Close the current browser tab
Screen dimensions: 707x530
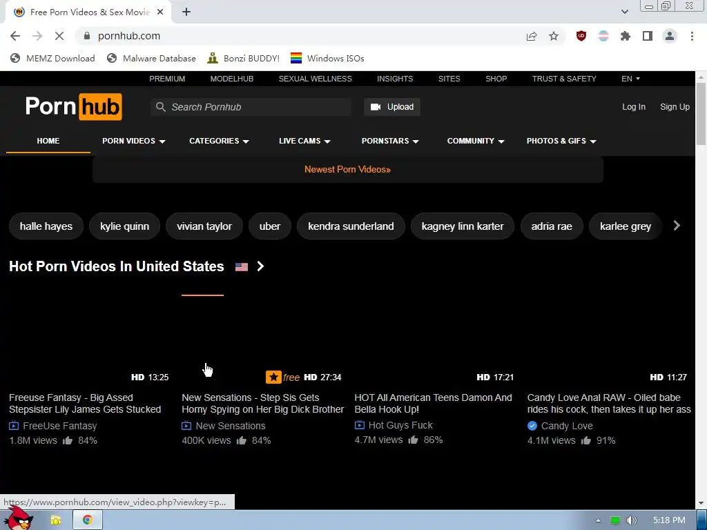[x=160, y=12]
